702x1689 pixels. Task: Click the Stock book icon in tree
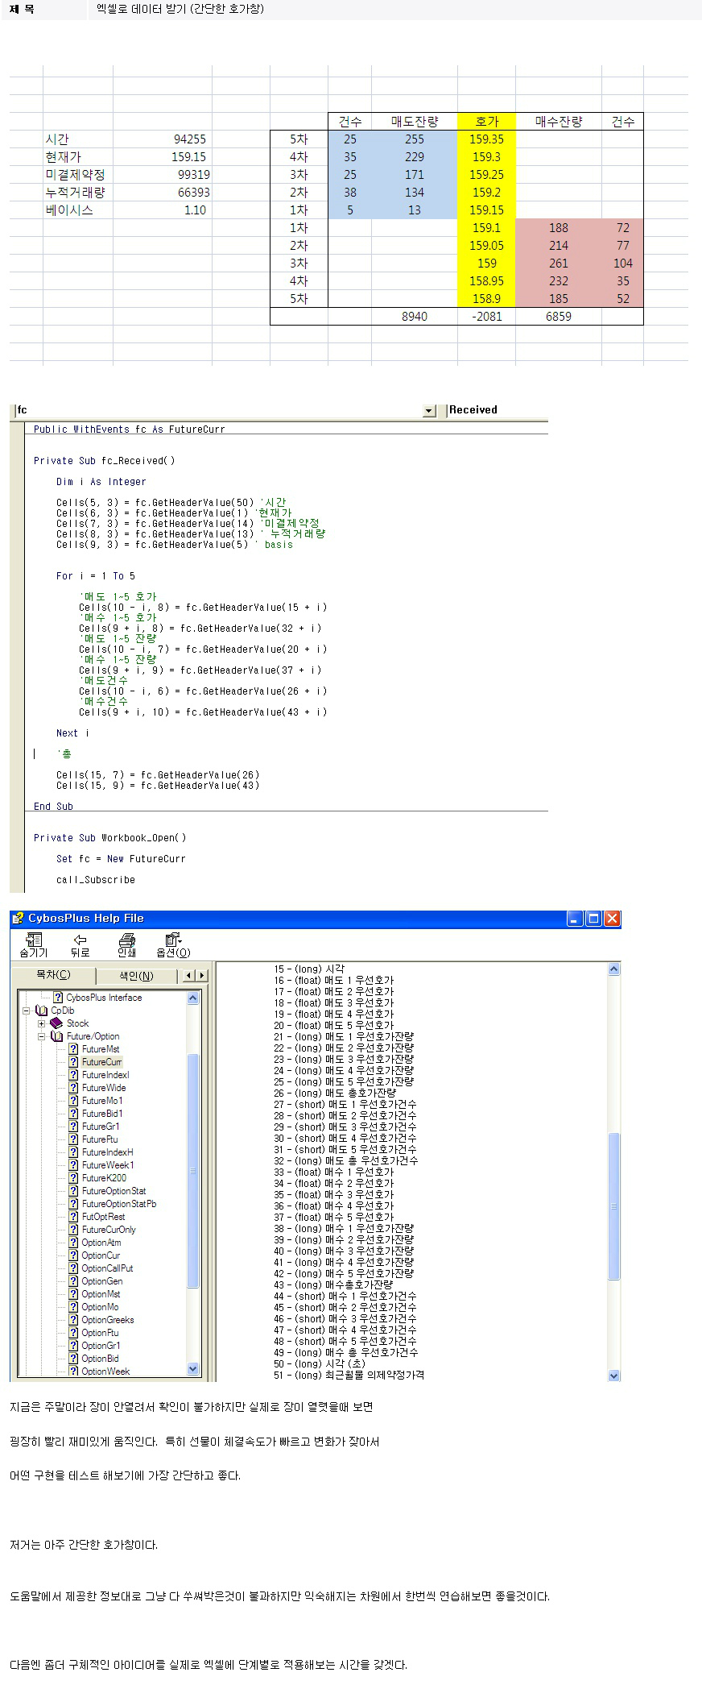(56, 1023)
